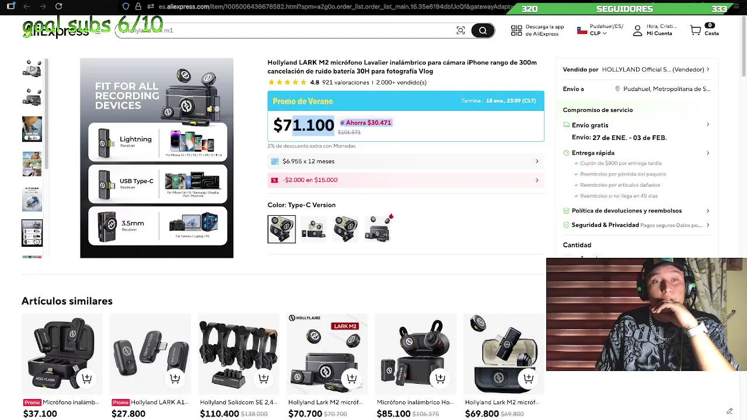Add $69.800 Hollyland Lark M2 to cart
This screenshot has height=420, width=747.
click(528, 378)
